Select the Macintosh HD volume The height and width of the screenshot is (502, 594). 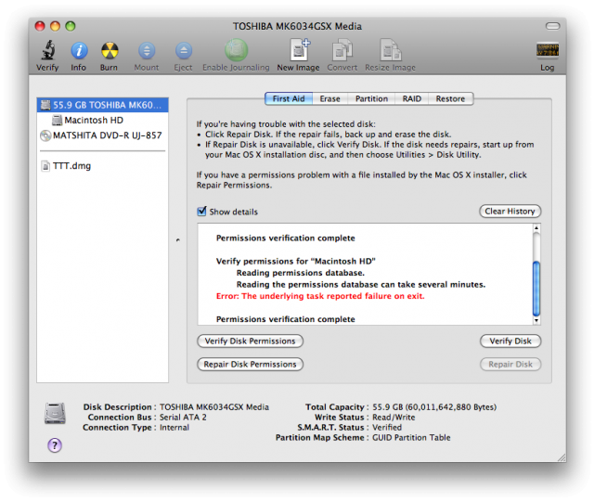pyautogui.click(x=103, y=120)
